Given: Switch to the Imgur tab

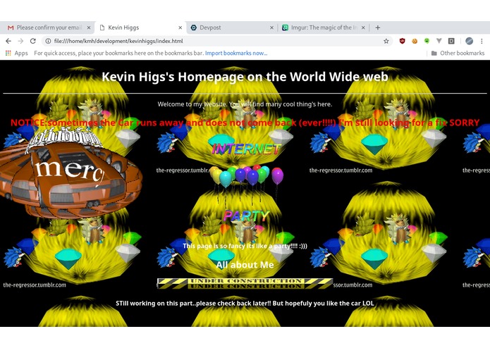Looking at the screenshot, I should 324,27.
